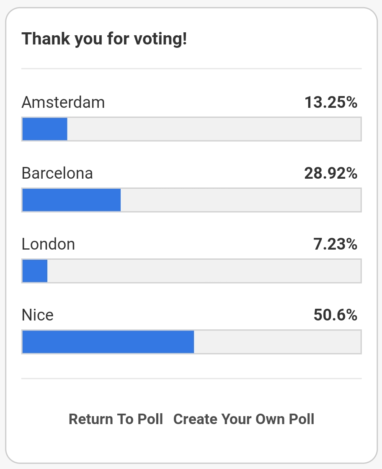Click the 50.6% result for Nice
This screenshot has height=469, width=382.
[x=335, y=315]
